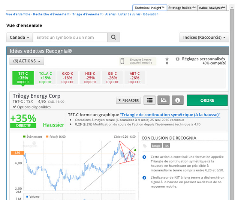
Task: Click the information icon button
Action: pos(178,100)
